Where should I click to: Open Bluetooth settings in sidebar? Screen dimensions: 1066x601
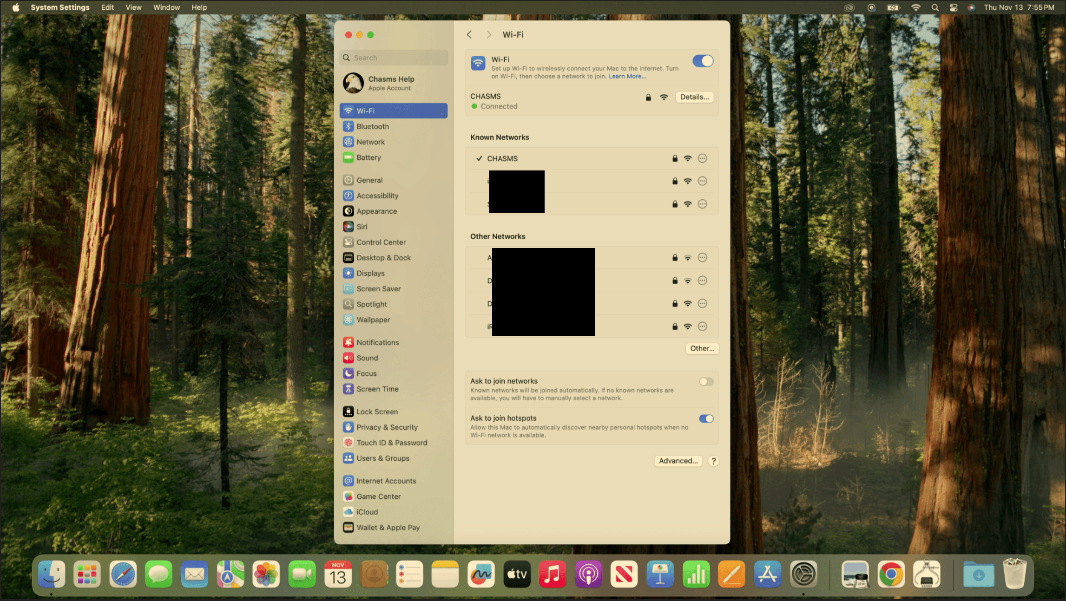pos(372,126)
